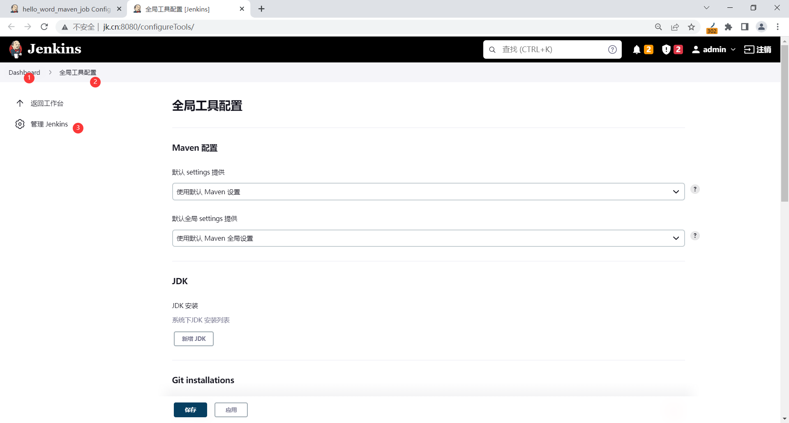Click the tab search chevron icon
The height and width of the screenshot is (423, 789).
[707, 8]
